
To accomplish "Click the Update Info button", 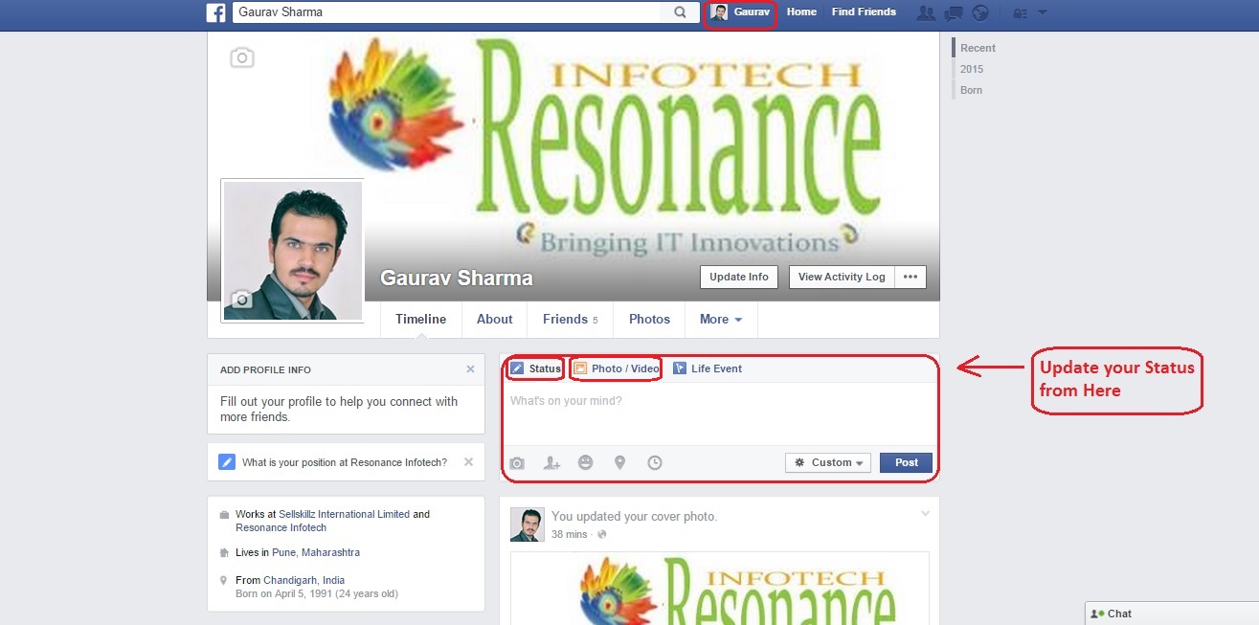I will 739,277.
